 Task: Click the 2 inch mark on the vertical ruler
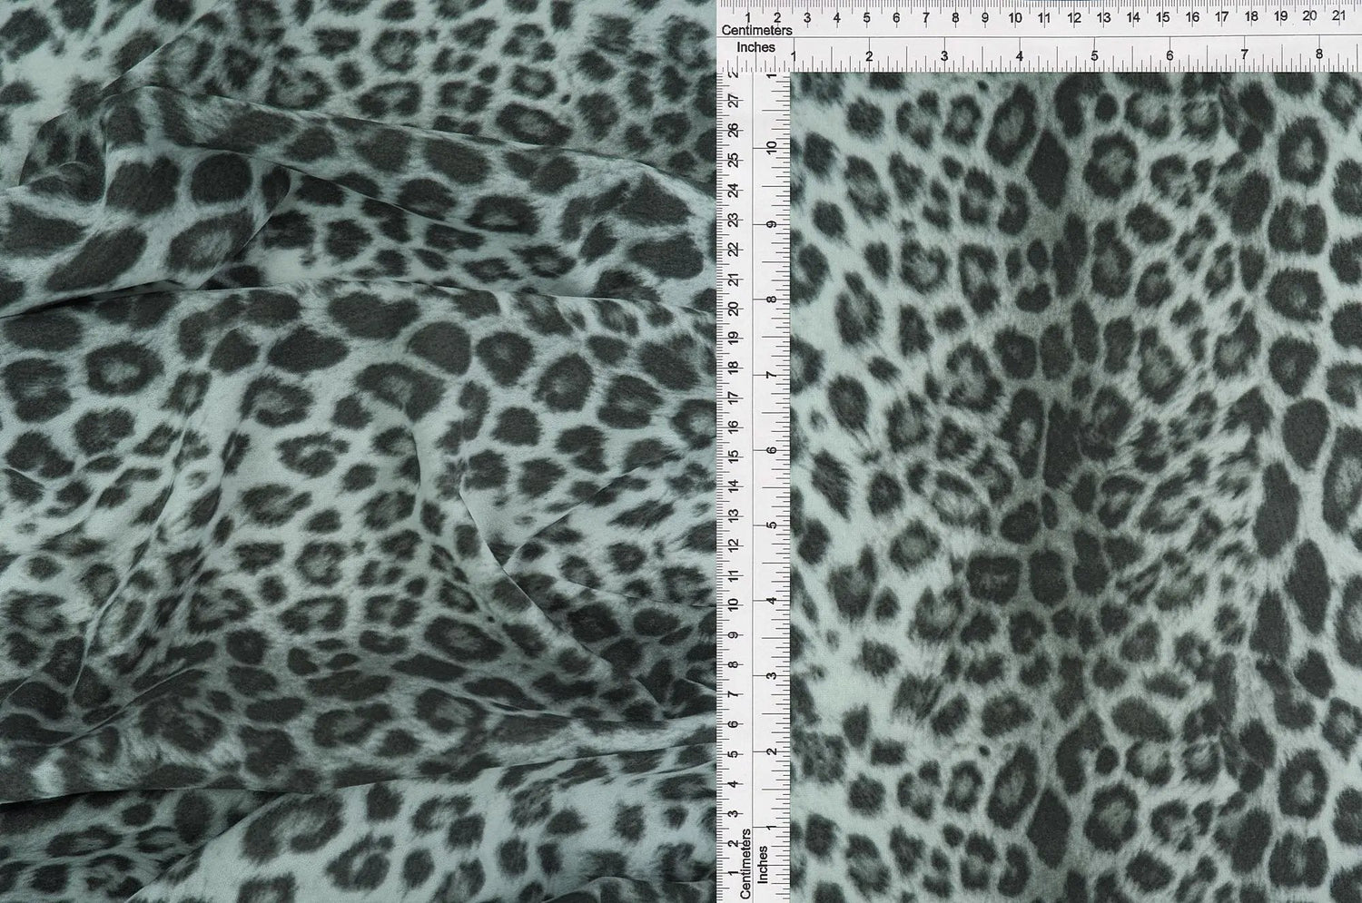click(772, 751)
